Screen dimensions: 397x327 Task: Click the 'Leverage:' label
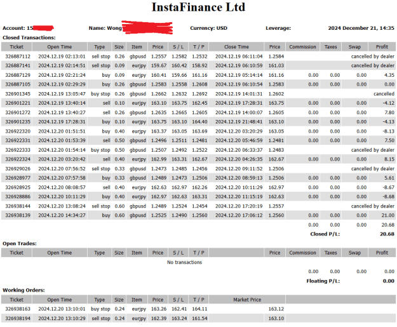278,28
